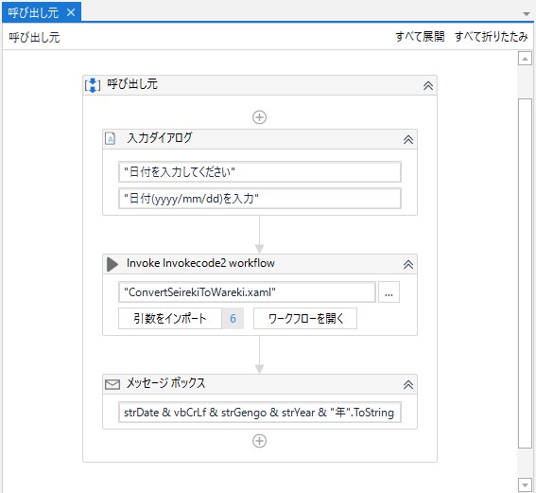Add activity with plus icon below メッセージ ボックス
Screen dimensions: 536x493
(259, 441)
